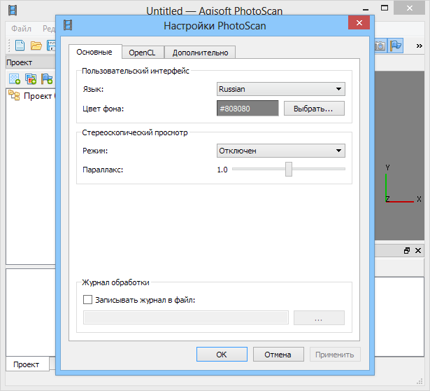Click the Agisoft PhotoScan main window icon
This screenshot has height=391, width=430.
click(13, 11)
